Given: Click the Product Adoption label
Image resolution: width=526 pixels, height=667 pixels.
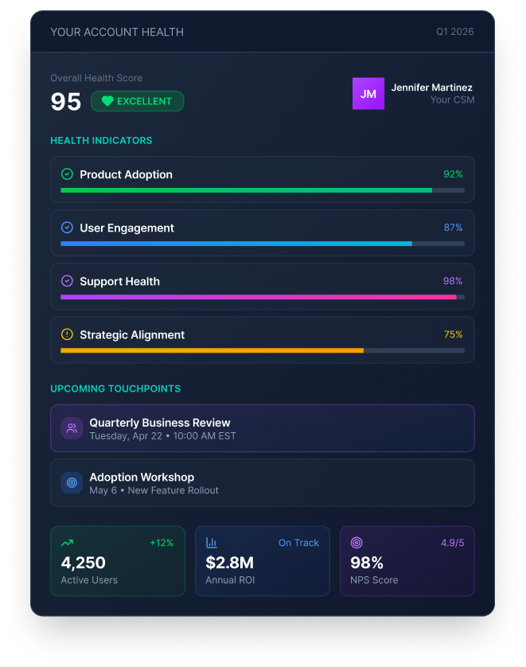Looking at the screenshot, I should [x=127, y=175].
